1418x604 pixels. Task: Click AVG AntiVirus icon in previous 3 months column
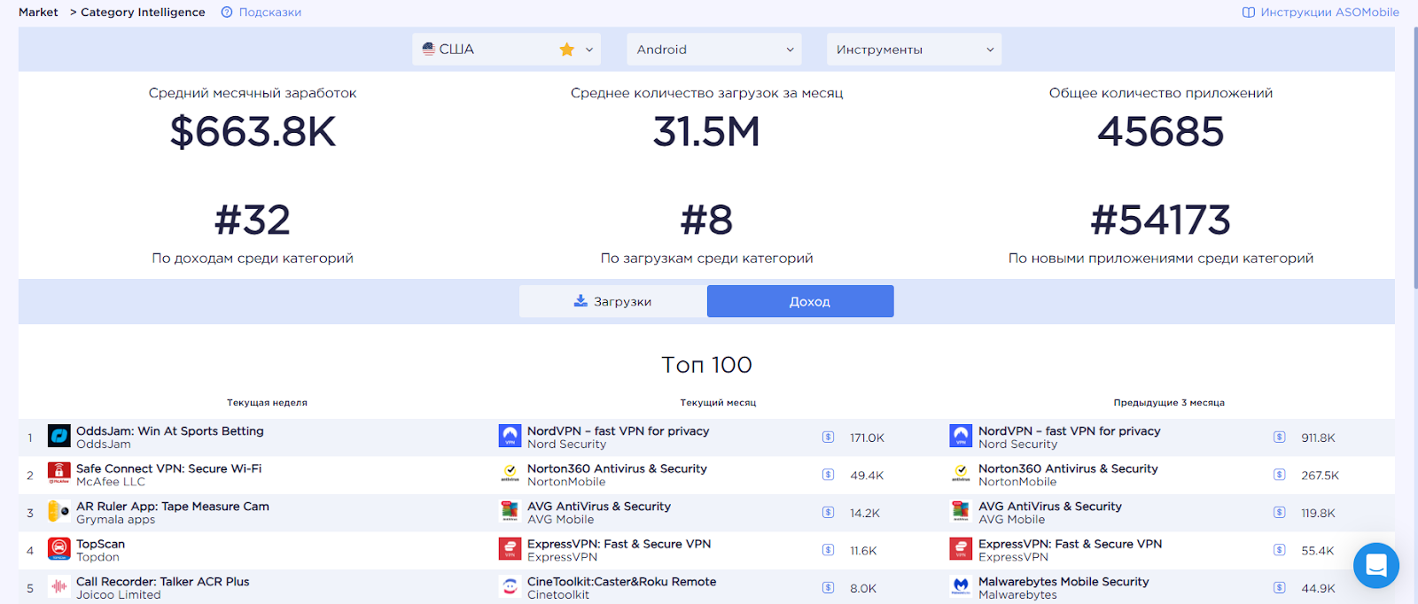(962, 511)
